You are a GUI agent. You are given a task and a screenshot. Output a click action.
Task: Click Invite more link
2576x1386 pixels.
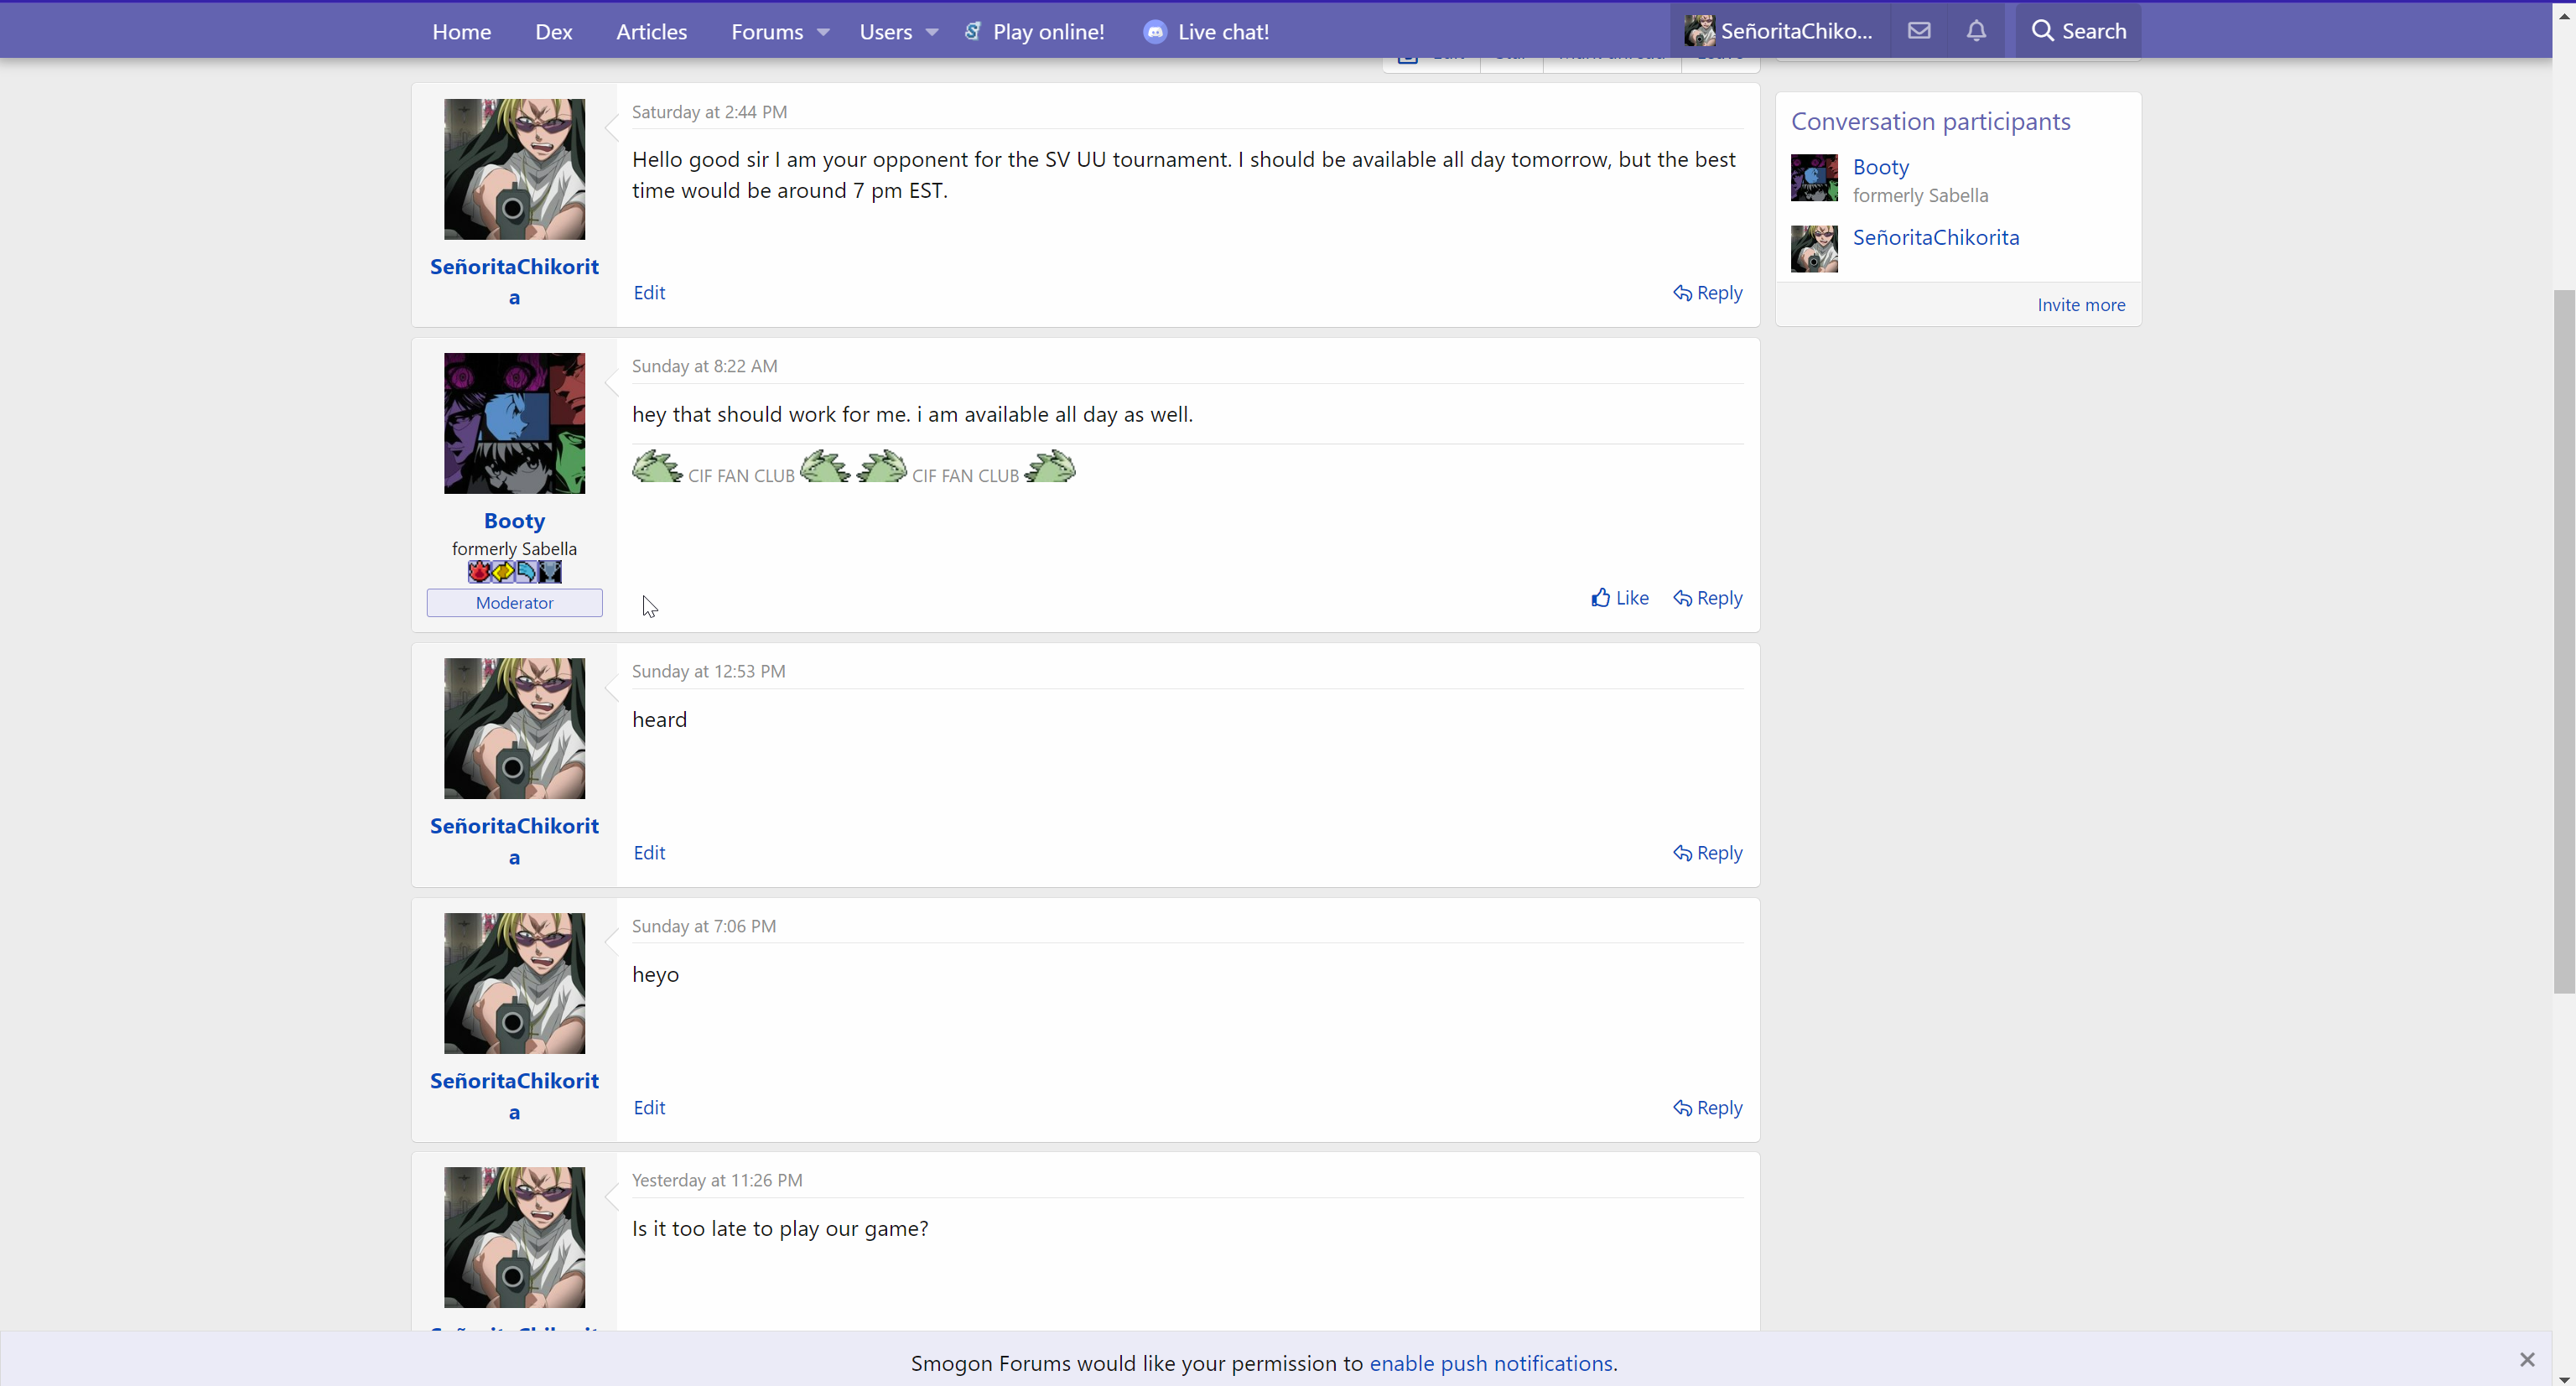(2081, 305)
